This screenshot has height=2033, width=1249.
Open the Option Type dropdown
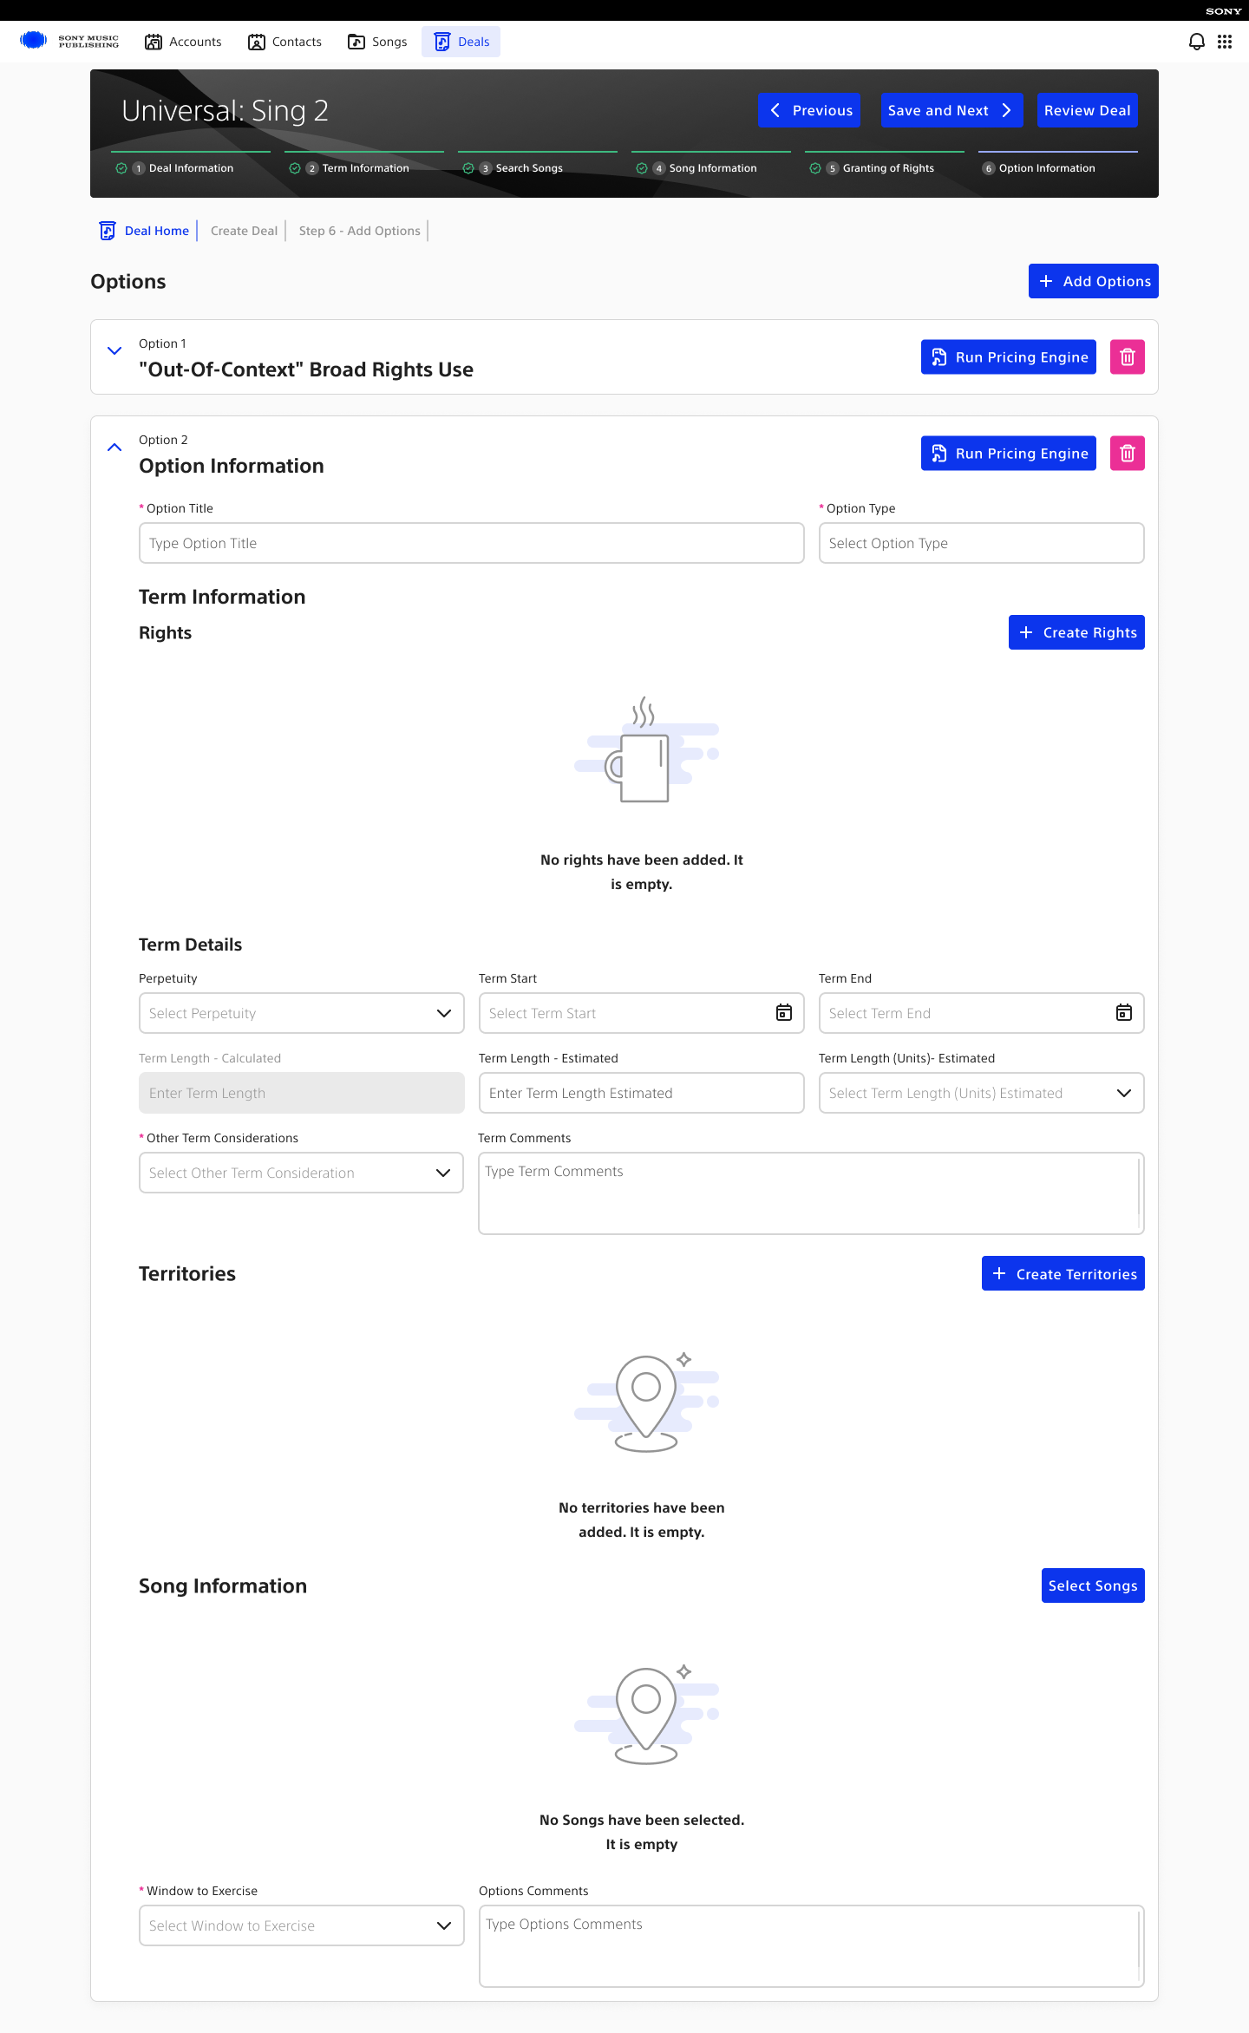(982, 543)
